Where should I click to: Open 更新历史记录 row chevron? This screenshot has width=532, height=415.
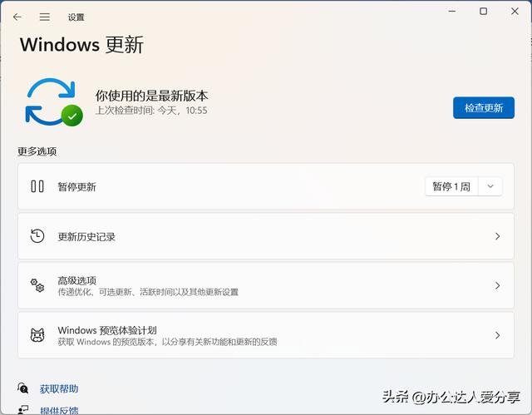497,236
